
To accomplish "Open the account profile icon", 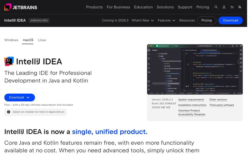I will point(224,7).
